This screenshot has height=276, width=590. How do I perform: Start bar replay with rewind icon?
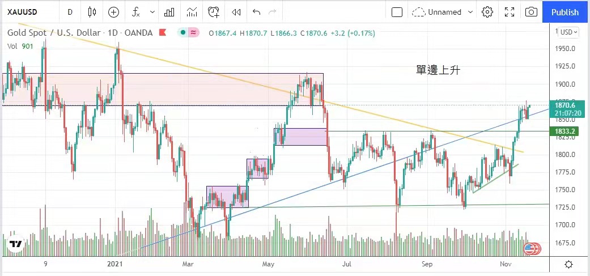[236, 12]
